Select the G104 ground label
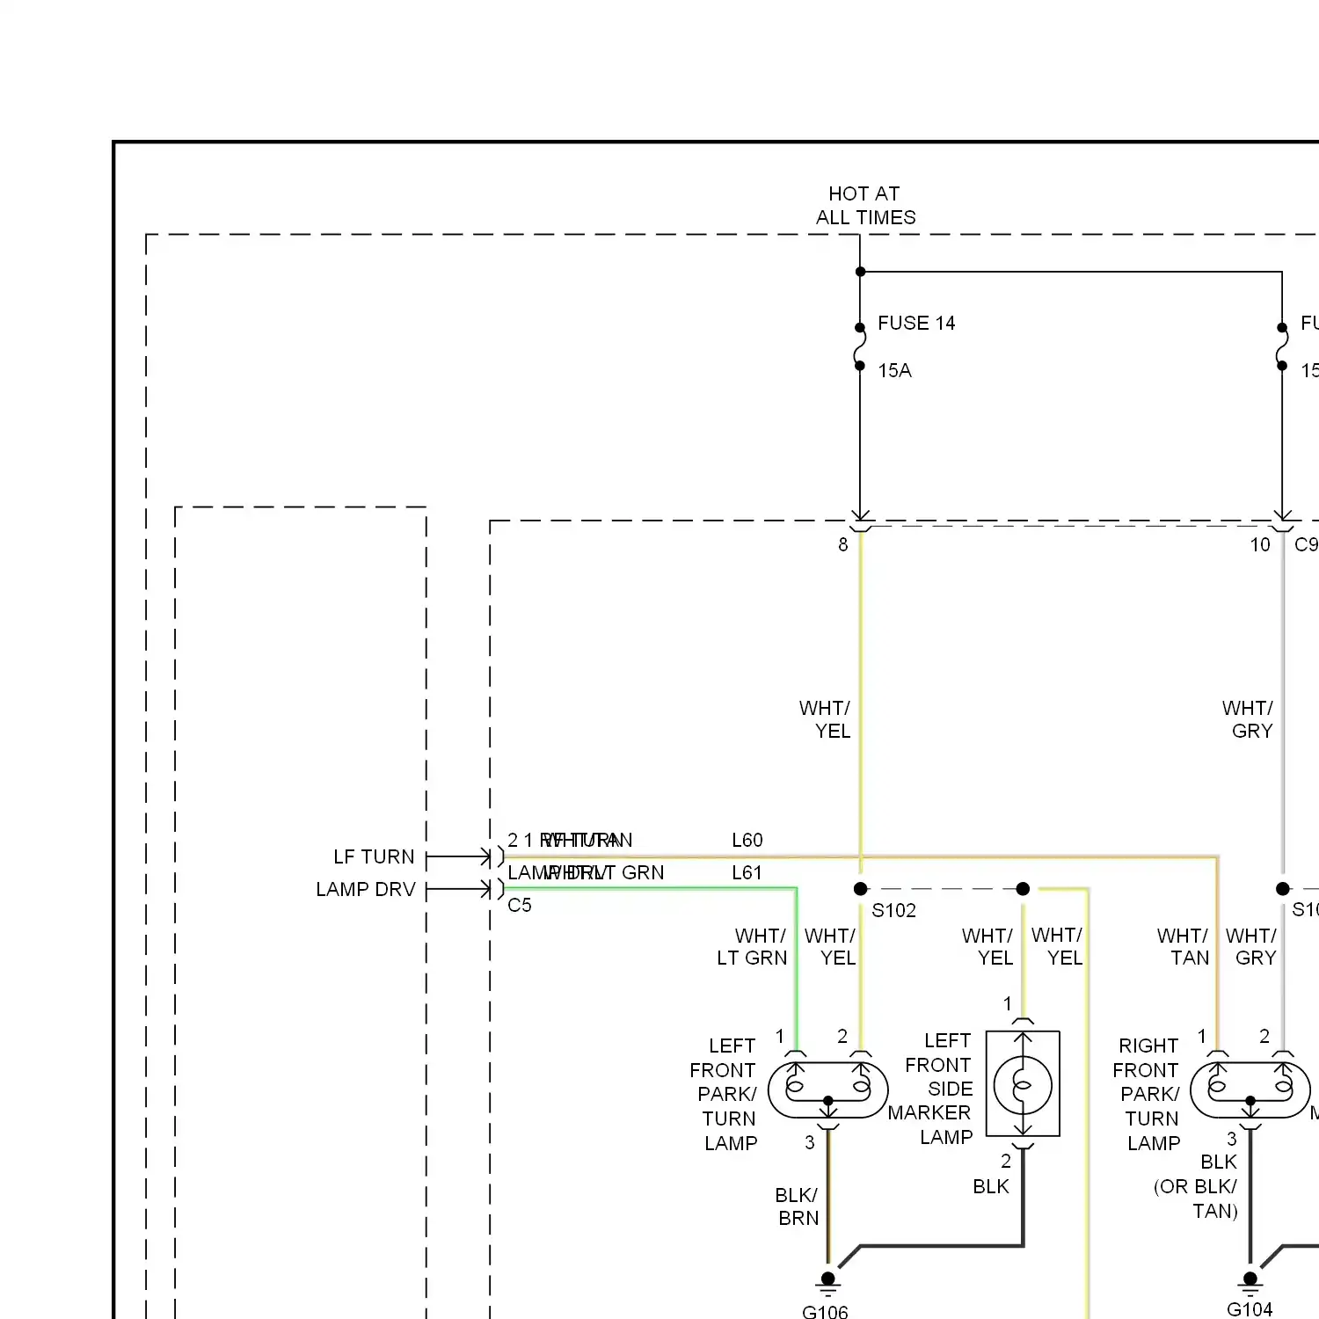Screen dimensions: 1319x1319 1250,1309
